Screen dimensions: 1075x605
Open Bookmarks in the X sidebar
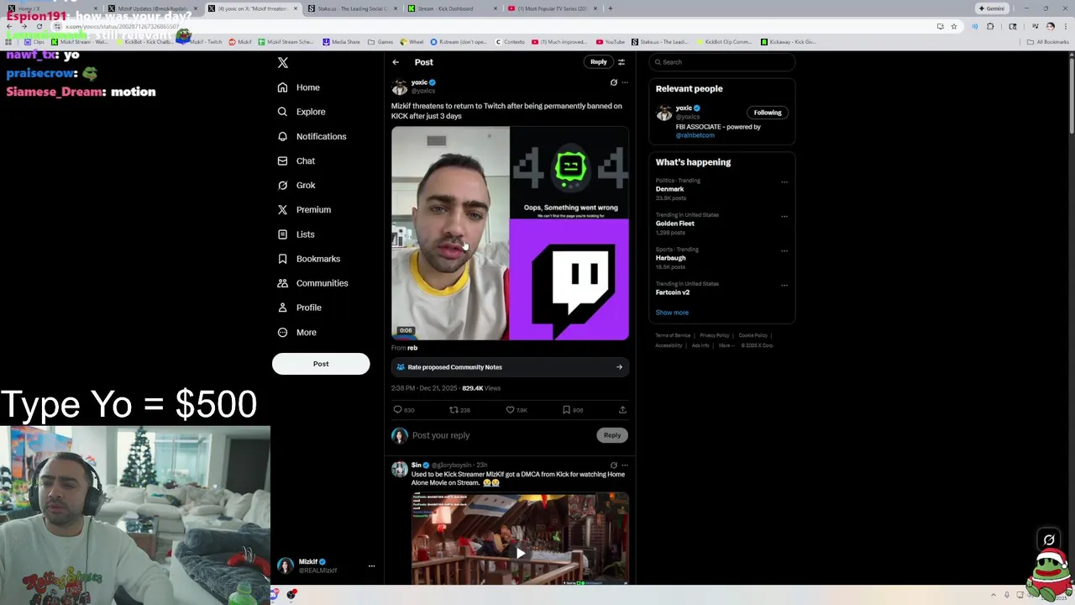point(308,259)
